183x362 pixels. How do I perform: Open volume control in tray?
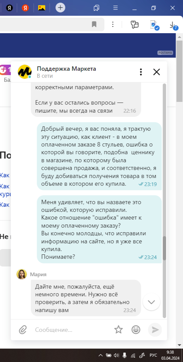point(116,355)
